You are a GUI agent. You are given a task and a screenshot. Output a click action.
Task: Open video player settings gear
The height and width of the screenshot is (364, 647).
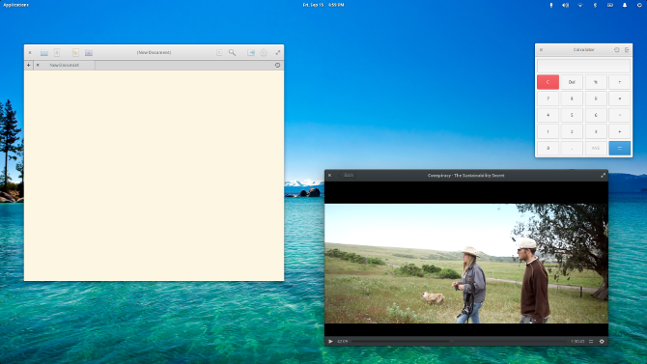point(602,341)
